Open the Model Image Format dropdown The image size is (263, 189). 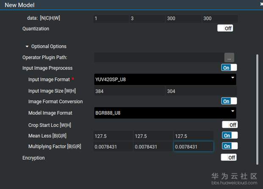pyautogui.click(x=165, y=113)
